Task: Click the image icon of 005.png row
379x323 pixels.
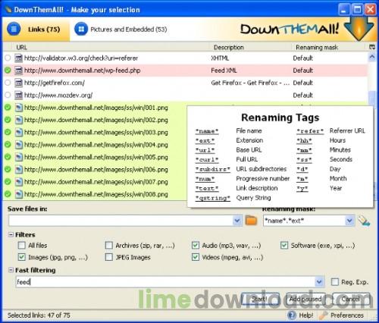Action: tap(18, 157)
